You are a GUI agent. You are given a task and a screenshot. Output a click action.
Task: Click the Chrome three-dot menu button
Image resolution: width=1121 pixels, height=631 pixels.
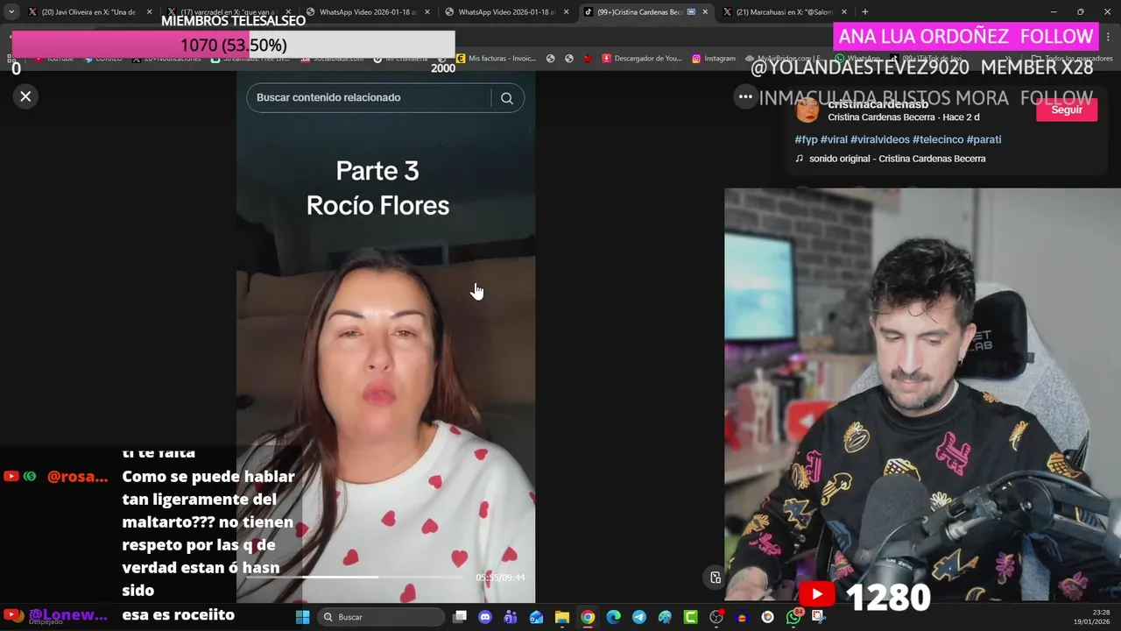click(1108, 37)
